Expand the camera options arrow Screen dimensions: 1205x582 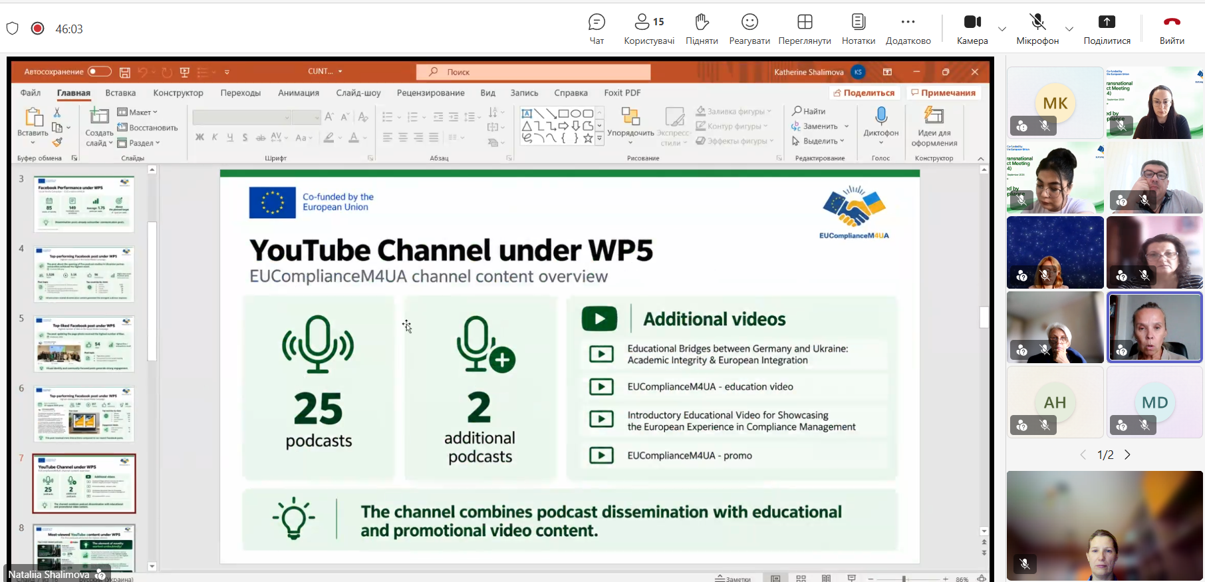click(1002, 29)
